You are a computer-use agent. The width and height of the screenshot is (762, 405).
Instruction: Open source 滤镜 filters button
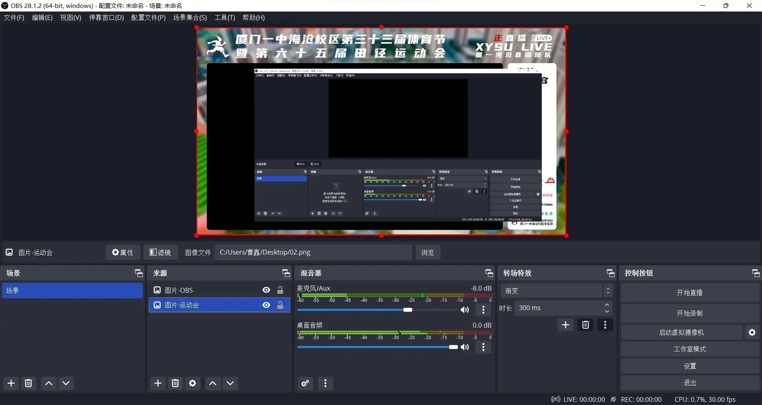point(160,253)
